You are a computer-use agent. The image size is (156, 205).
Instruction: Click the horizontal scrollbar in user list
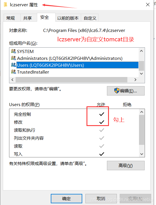click(x=71, y=80)
